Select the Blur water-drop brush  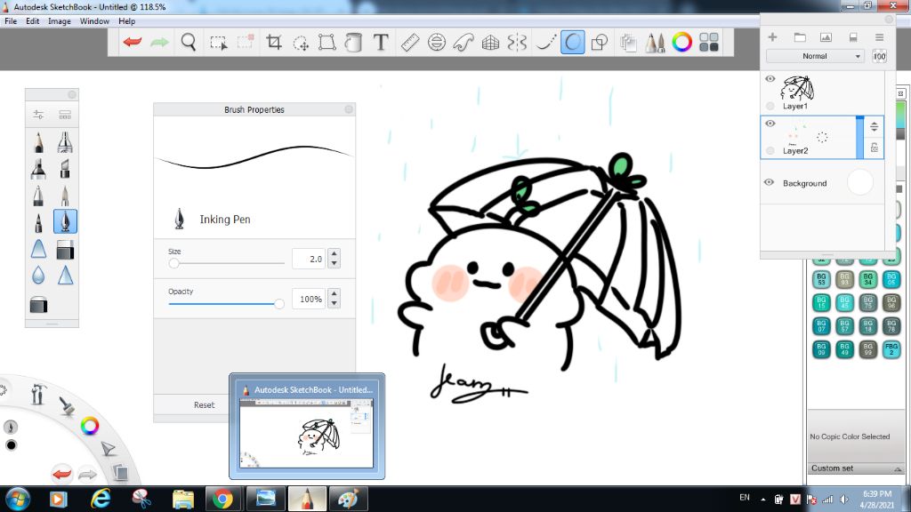tap(38, 276)
